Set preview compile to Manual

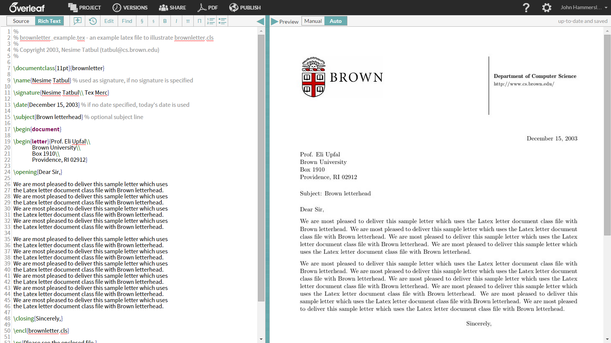point(313,21)
